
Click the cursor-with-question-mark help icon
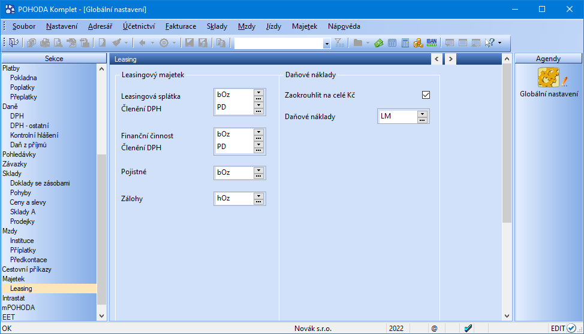tap(490, 42)
